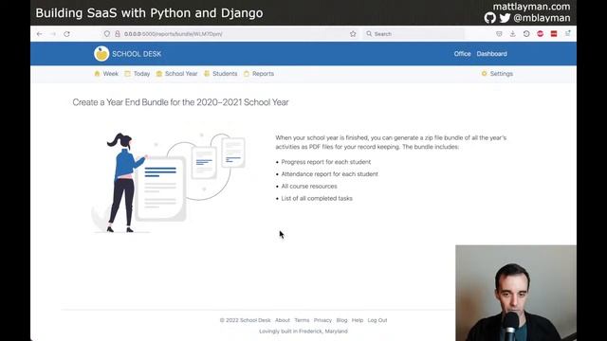Image resolution: width=607 pixels, height=341 pixels.
Task: Click 'Attendance report for each student' text
Action: [329, 174]
